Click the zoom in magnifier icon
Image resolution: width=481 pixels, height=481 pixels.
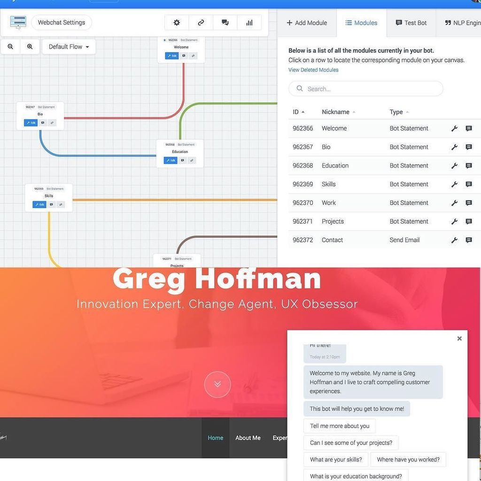coord(30,47)
